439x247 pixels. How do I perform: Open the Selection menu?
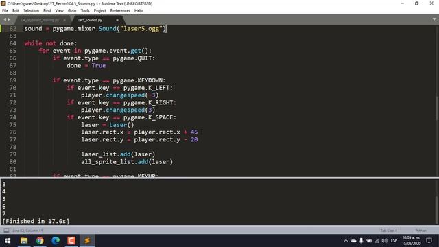pos(31,11)
